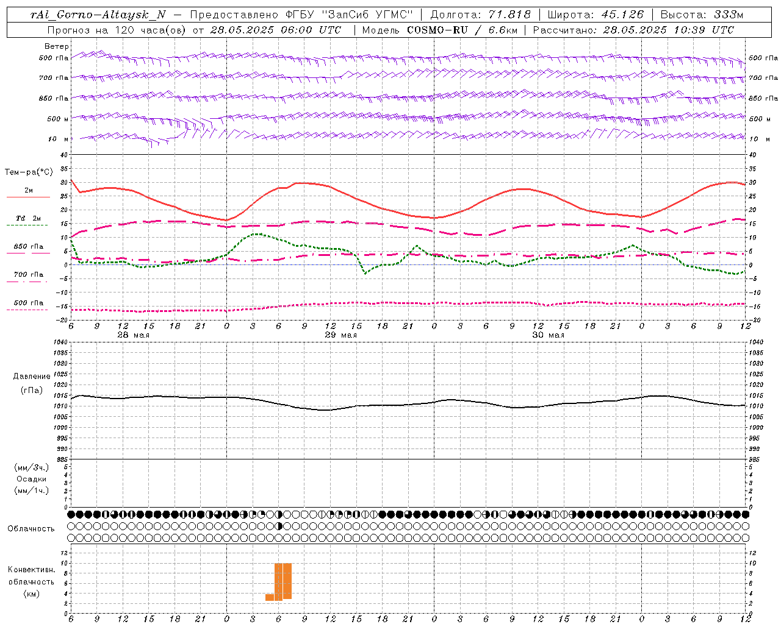This screenshot has width=781, height=624.
Task: Click the 30 мая date label
Action: tap(548, 335)
